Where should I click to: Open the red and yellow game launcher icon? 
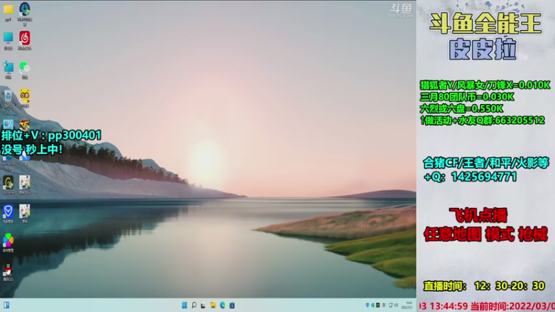(x=24, y=124)
